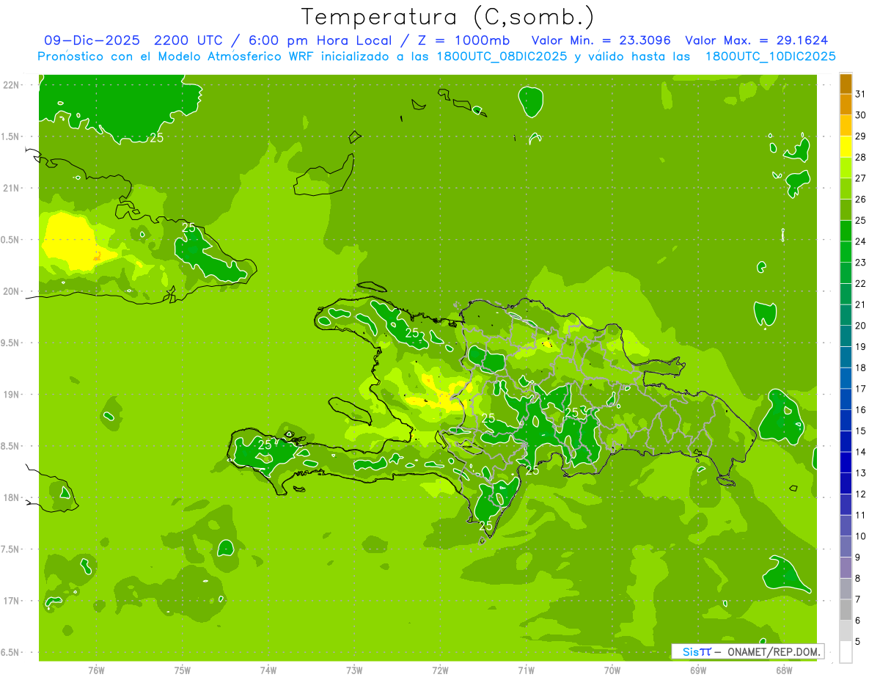Select the "Z = 1000mb" level label
The width and height of the screenshot is (880, 680).
coord(463,40)
